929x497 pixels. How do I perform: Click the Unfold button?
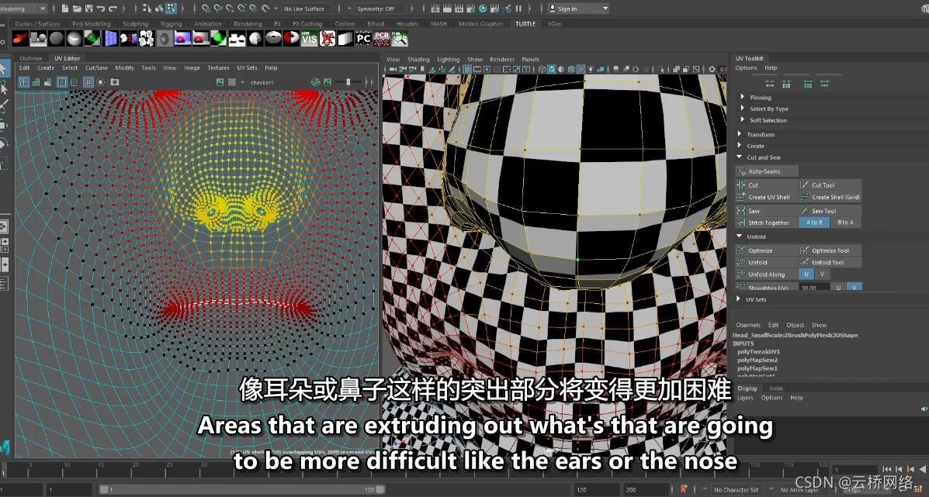click(x=767, y=262)
